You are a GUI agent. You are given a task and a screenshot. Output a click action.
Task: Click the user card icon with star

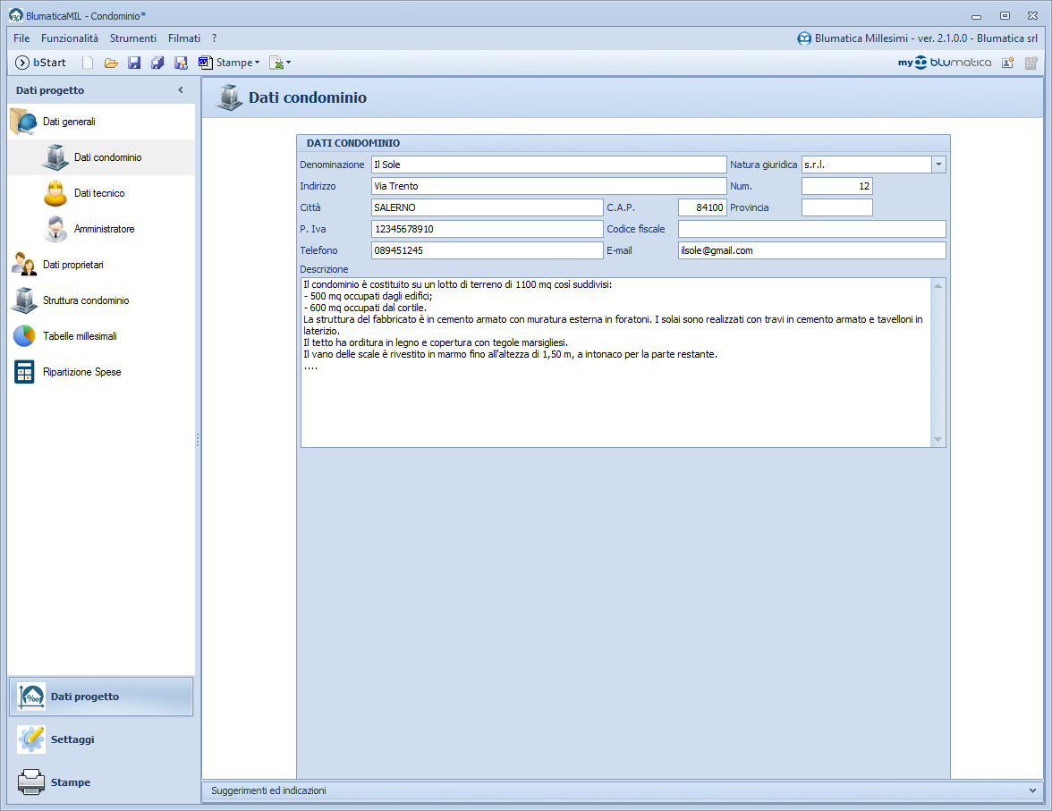tap(1008, 63)
